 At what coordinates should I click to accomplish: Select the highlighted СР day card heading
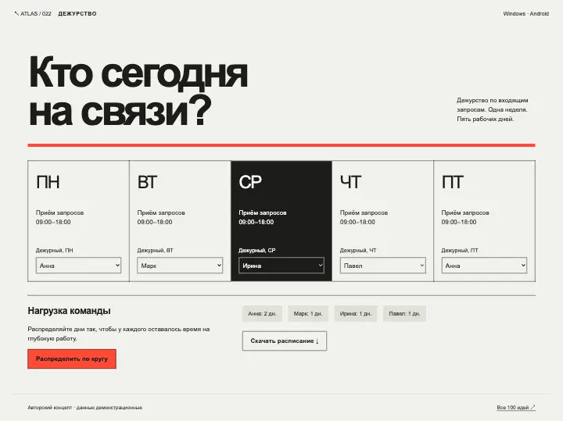coord(250,182)
